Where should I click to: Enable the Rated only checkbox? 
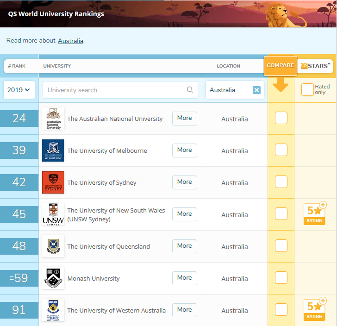coord(307,90)
